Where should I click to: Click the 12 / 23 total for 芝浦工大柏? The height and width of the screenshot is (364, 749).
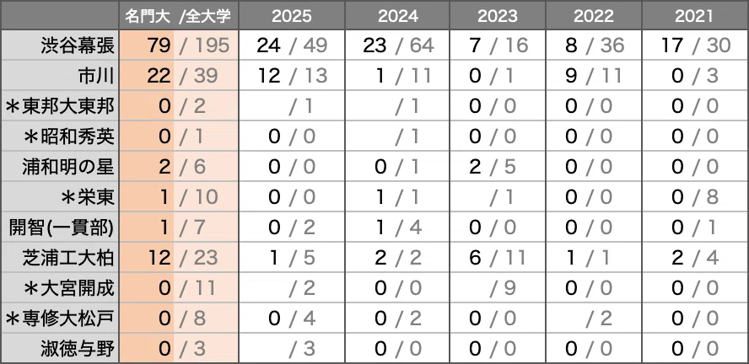pyautogui.click(x=179, y=257)
